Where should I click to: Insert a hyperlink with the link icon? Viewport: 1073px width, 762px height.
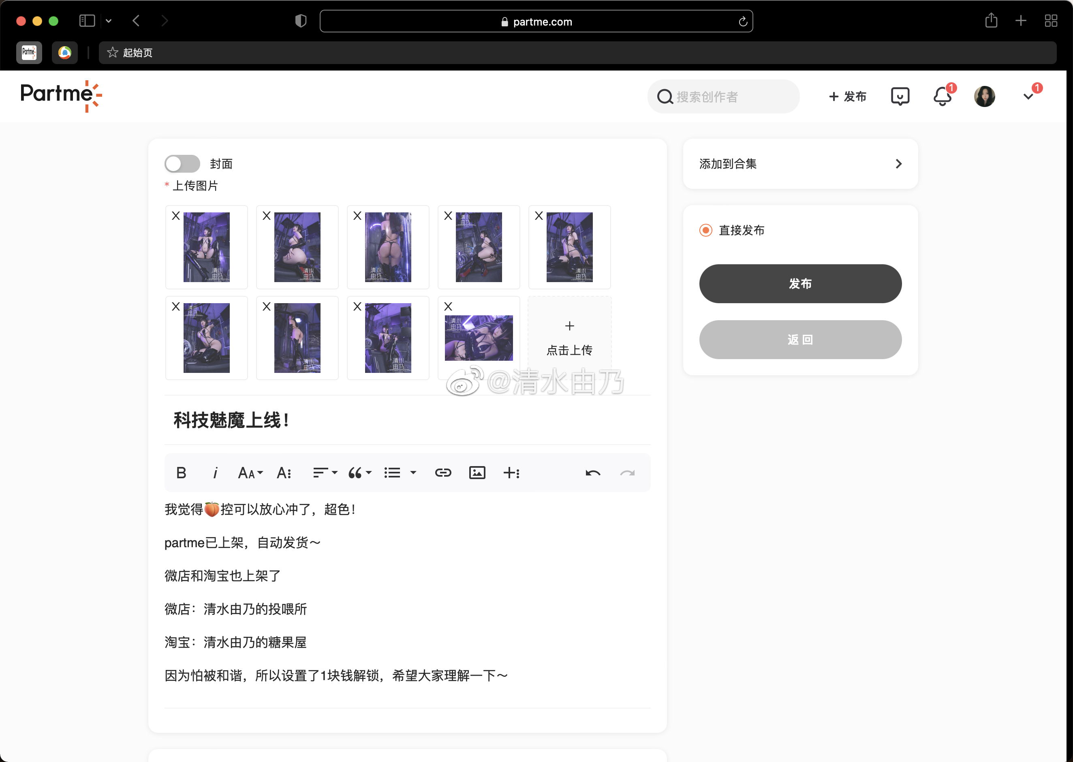pyautogui.click(x=443, y=473)
